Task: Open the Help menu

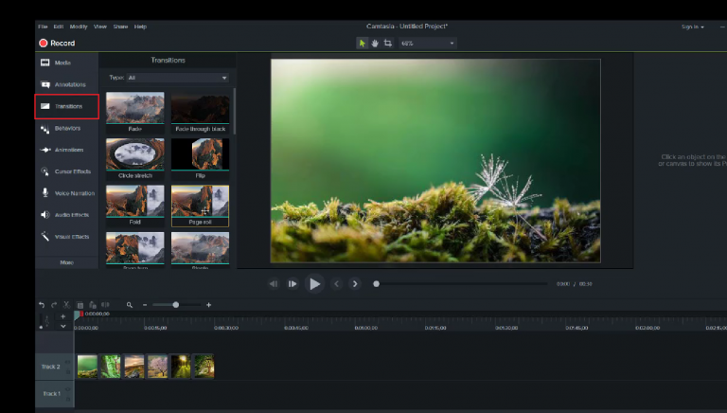Action: (x=140, y=27)
